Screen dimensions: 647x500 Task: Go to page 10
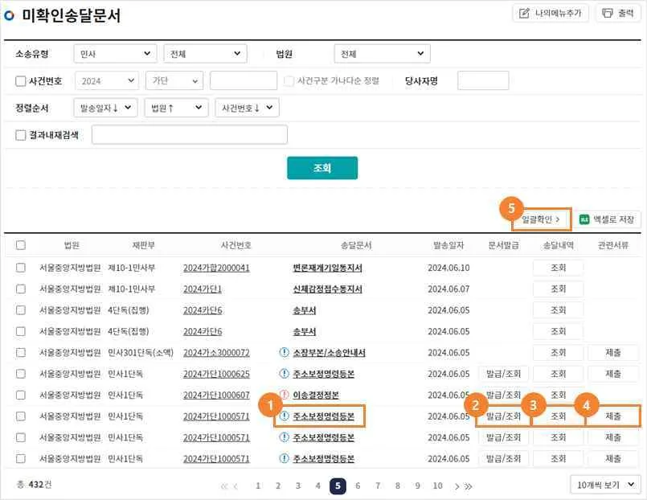click(437, 486)
